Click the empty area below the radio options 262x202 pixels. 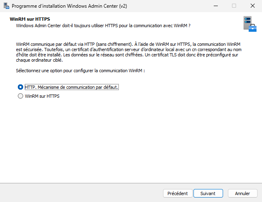[x=130, y=138]
